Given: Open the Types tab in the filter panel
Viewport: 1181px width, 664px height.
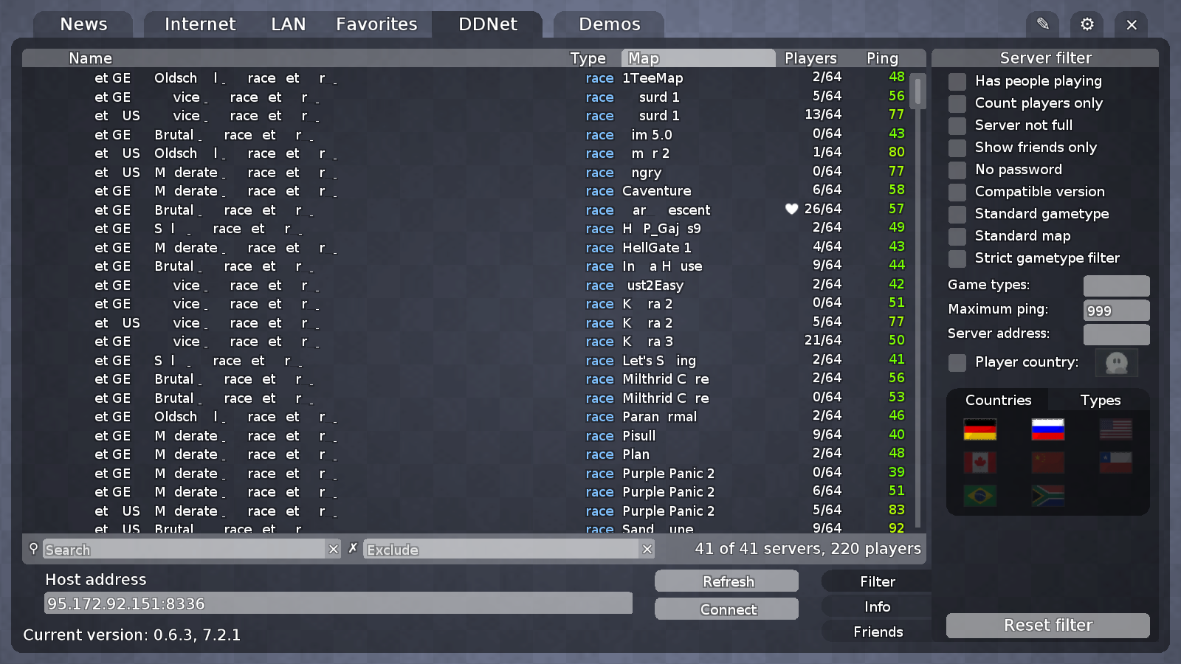Looking at the screenshot, I should click(1100, 400).
